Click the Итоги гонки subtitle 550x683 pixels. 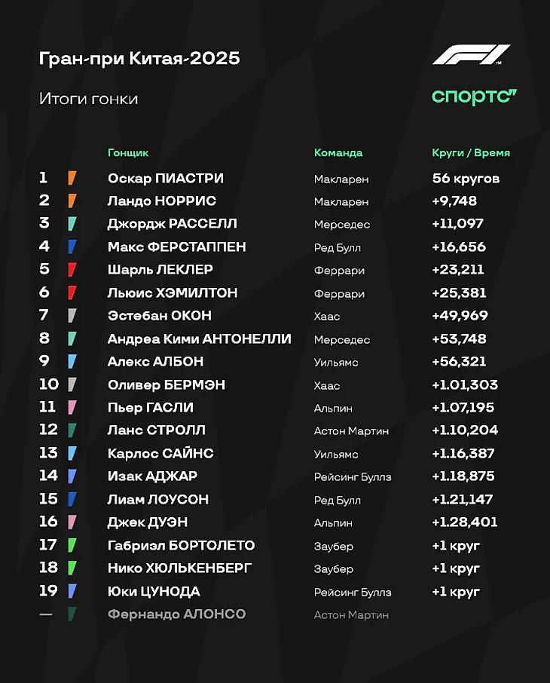(x=88, y=99)
